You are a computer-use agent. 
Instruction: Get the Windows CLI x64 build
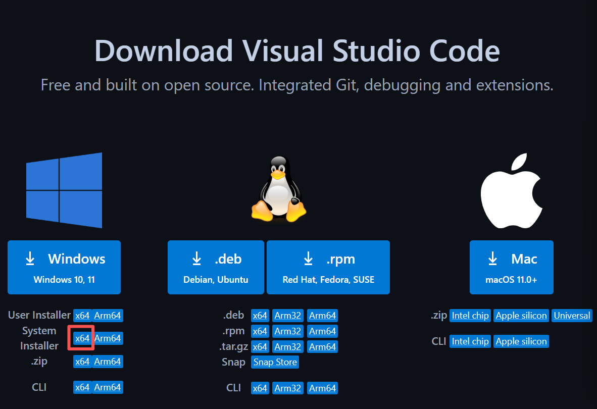click(82, 387)
